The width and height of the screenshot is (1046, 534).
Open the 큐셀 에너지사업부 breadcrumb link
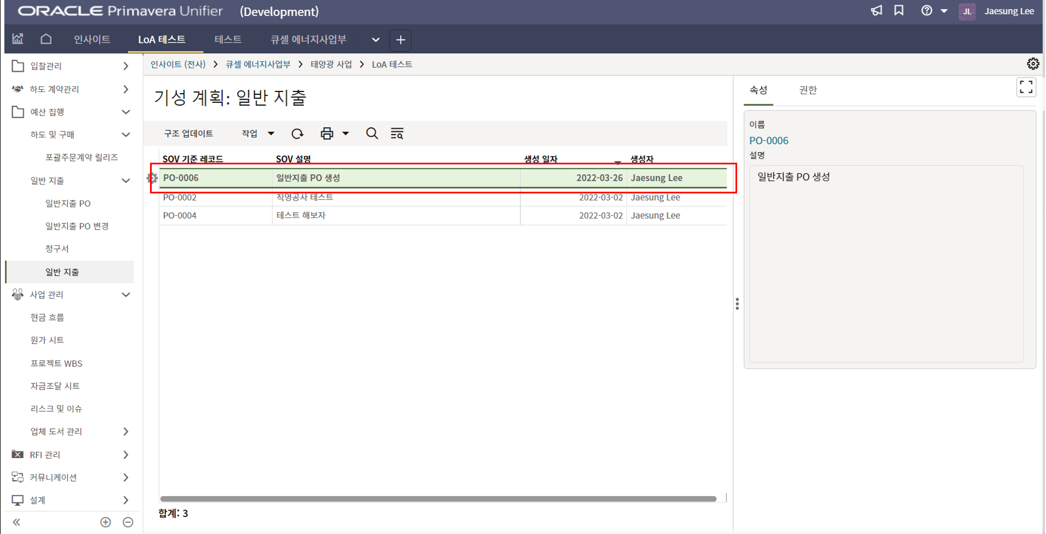pos(258,65)
